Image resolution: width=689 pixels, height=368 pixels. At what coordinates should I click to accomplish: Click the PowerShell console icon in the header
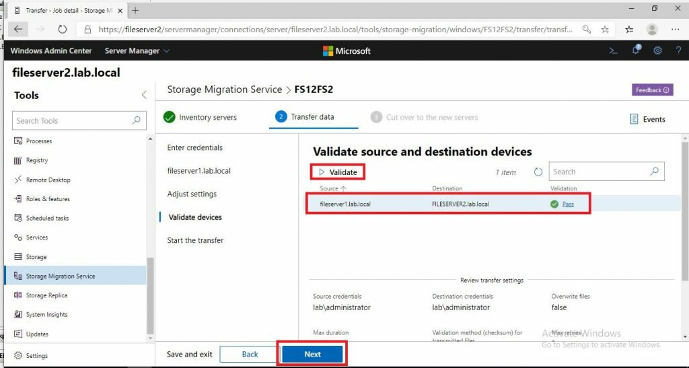[613, 50]
